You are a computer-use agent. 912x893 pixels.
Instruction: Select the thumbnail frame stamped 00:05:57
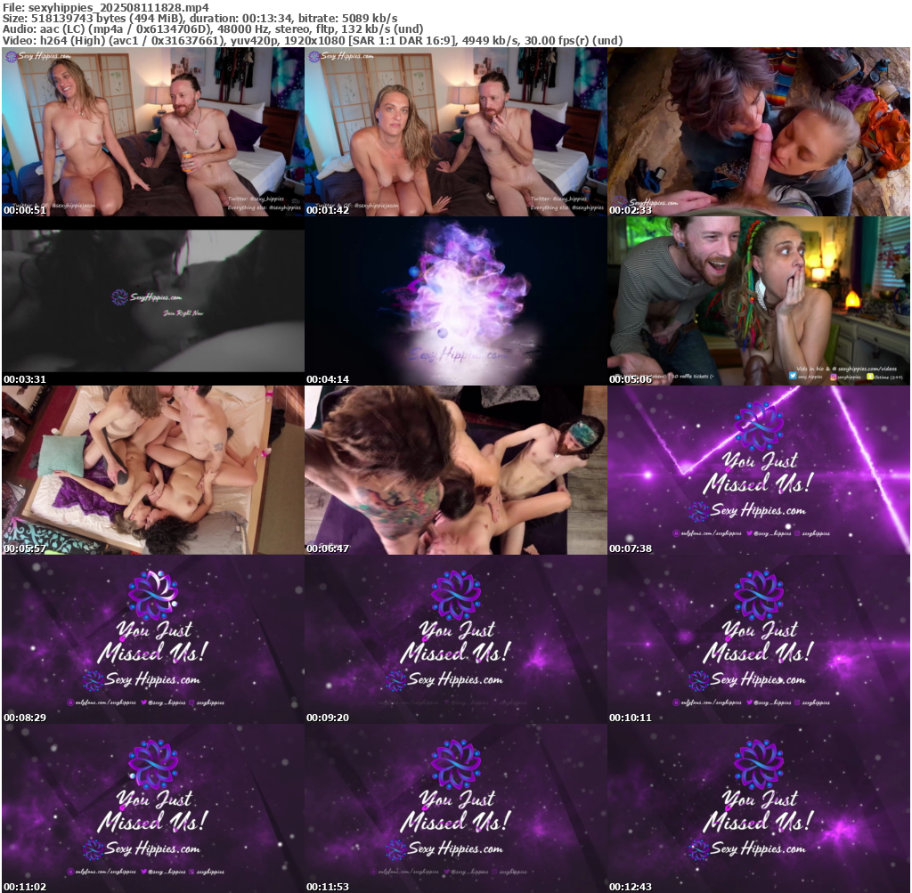tap(153, 470)
